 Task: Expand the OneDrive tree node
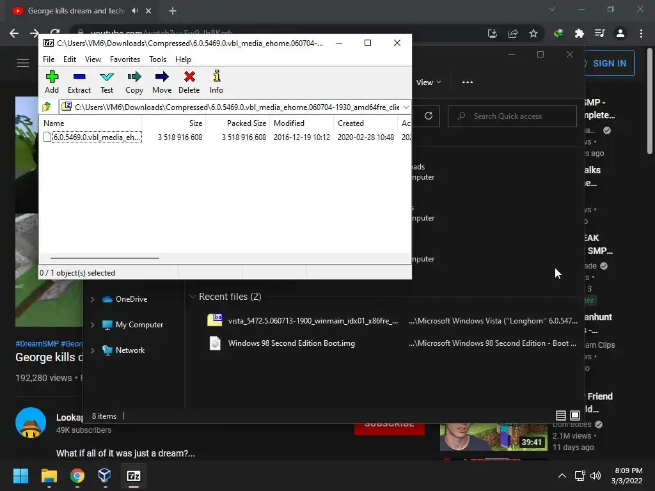click(x=92, y=299)
